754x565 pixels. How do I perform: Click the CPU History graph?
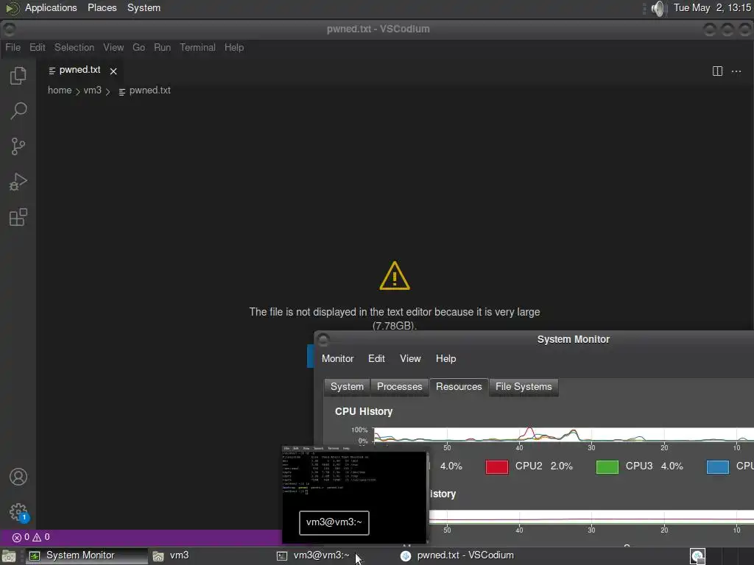[563, 435]
